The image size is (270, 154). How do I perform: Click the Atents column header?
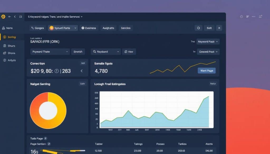pyautogui.click(x=209, y=144)
